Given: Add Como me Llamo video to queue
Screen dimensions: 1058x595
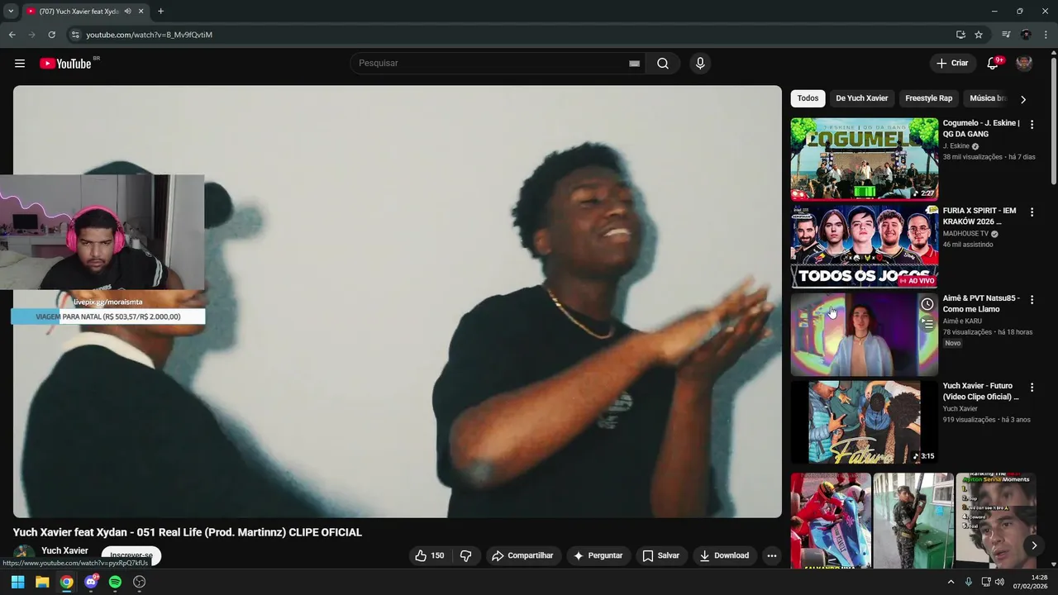Looking at the screenshot, I should click(x=927, y=325).
